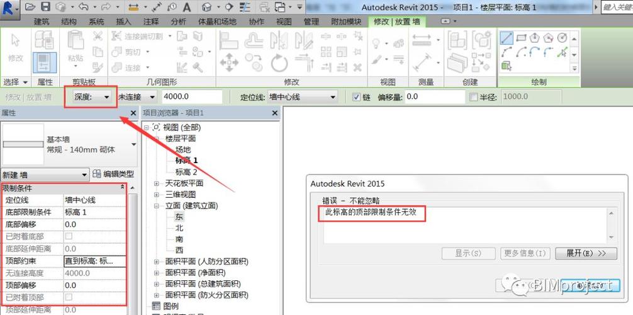This screenshot has width=633, height=315.
Task: Click the Align tool in 修改 panel
Action: [228, 40]
